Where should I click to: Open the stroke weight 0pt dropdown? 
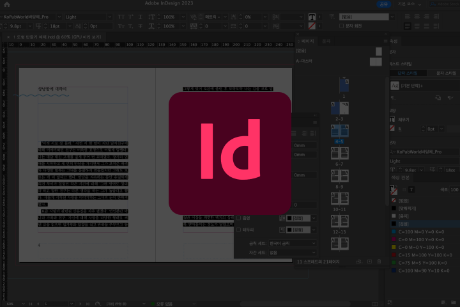441,129
